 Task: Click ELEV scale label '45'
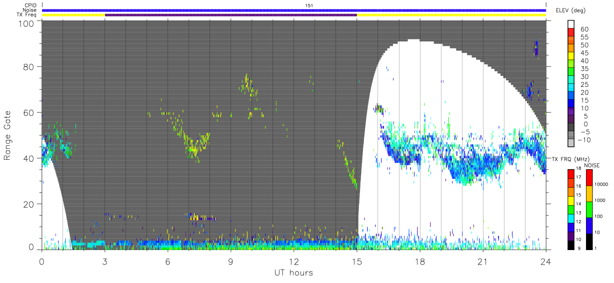[583, 53]
